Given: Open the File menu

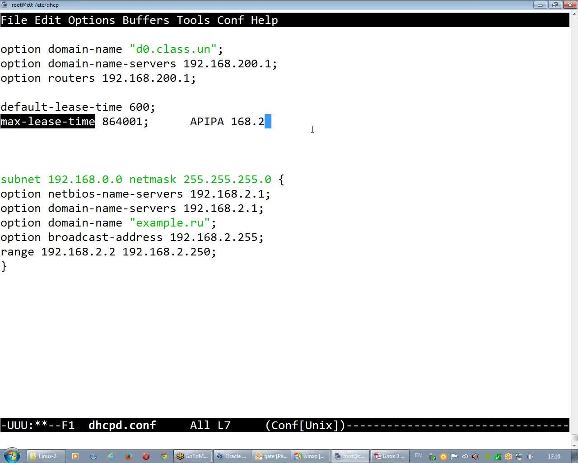Looking at the screenshot, I should [x=14, y=20].
